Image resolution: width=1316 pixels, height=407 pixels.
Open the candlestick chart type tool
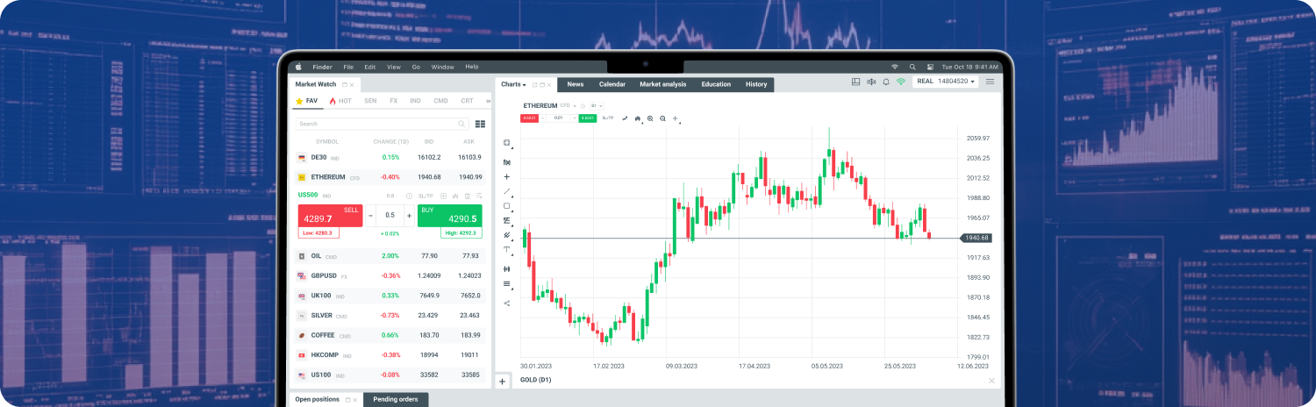click(x=506, y=268)
